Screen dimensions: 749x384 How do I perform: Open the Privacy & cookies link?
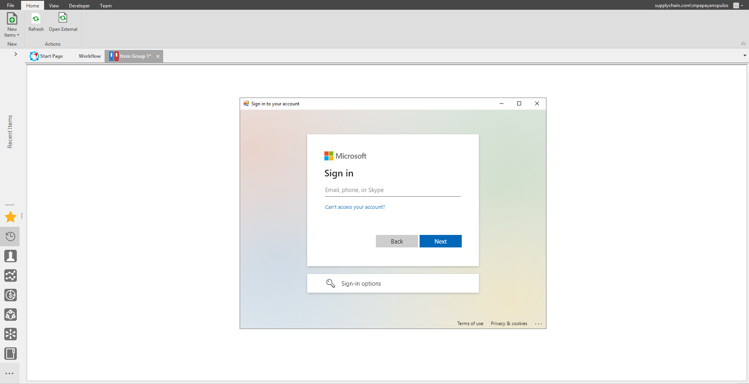[509, 324]
